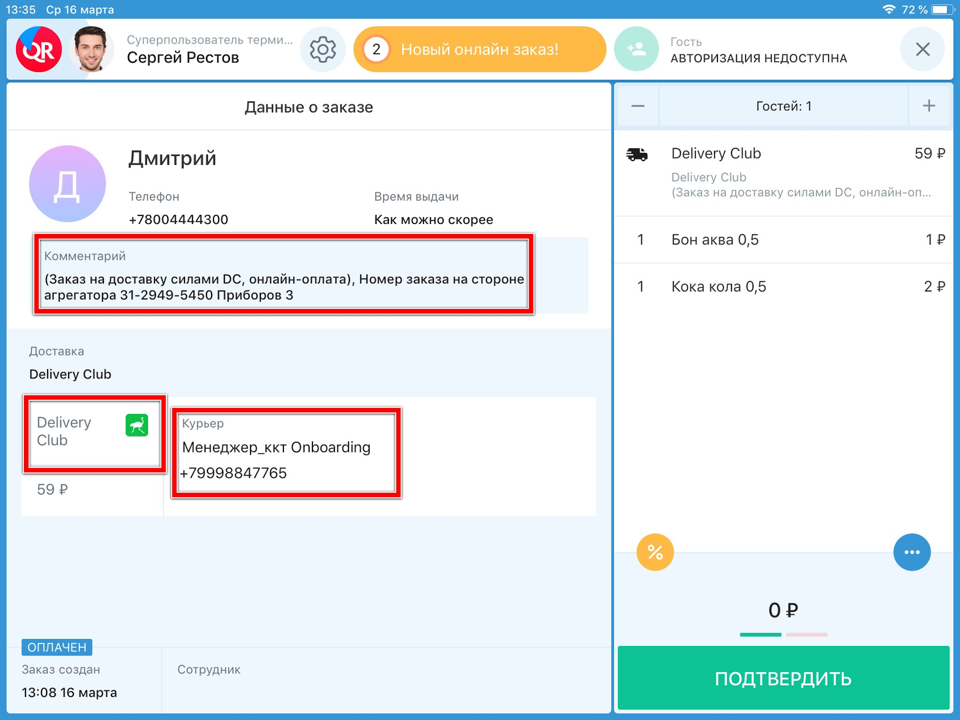Screen dimensions: 960x720
Task: Select the Гостей: 1 label
Action: 783,106
